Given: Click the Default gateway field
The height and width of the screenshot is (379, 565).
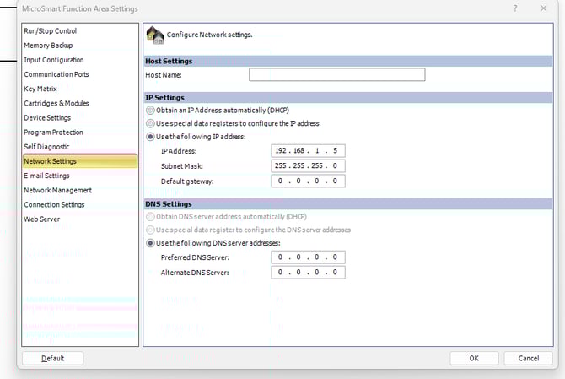Looking at the screenshot, I should [x=308, y=181].
